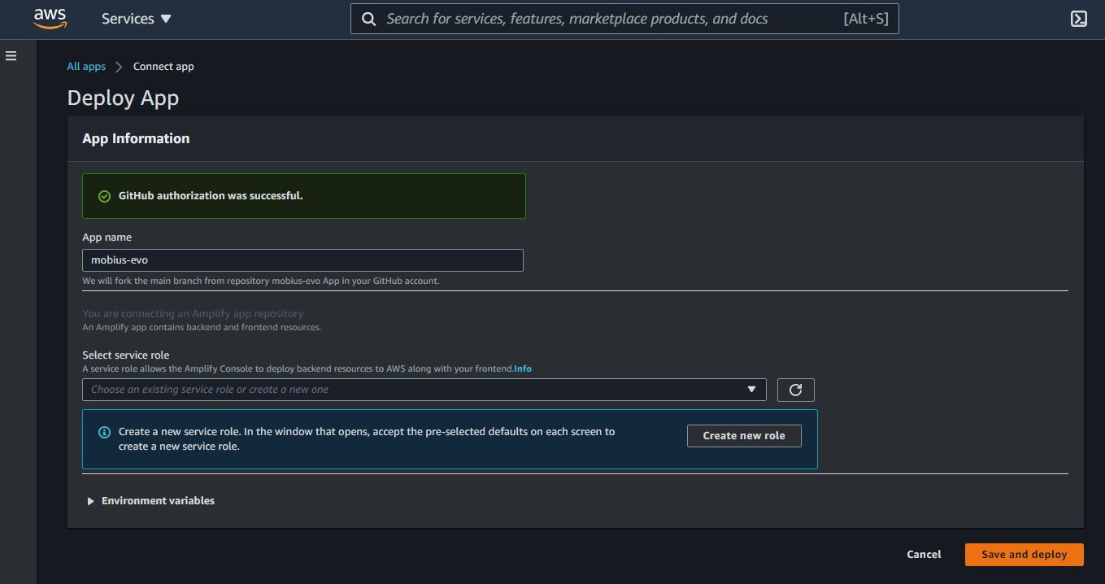Image resolution: width=1105 pixels, height=584 pixels.
Task: Click the Deploy App heading
Action: tap(123, 98)
